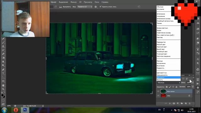The width and height of the screenshot is (201, 113).
Task: Select the Brush tool
Action: tap(3, 42)
